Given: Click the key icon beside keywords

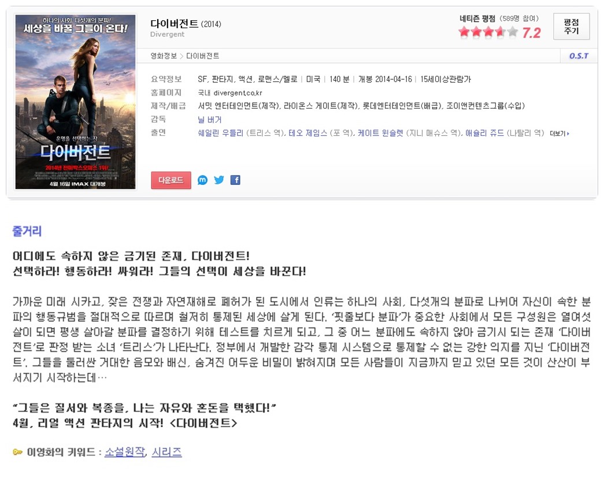Looking at the screenshot, I should coord(18,452).
